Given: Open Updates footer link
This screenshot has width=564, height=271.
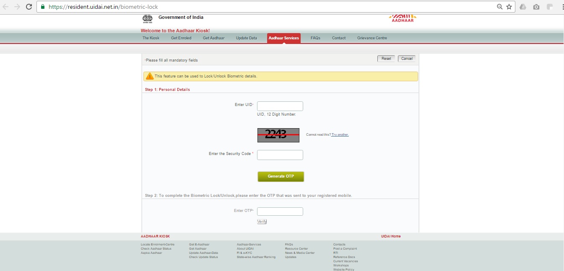Looking at the screenshot, I should (291, 257).
